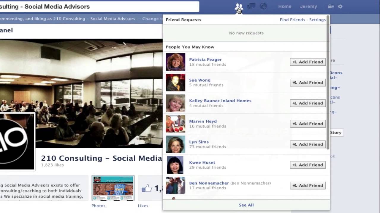Viewport: 380px width, 213px height.
Task: Open the Photos thumbnail on page
Action: (x=113, y=188)
